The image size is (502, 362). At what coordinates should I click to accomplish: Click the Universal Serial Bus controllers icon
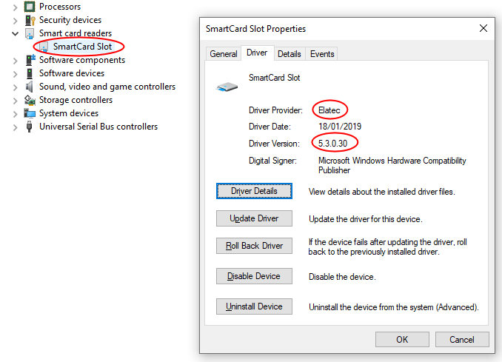point(30,127)
